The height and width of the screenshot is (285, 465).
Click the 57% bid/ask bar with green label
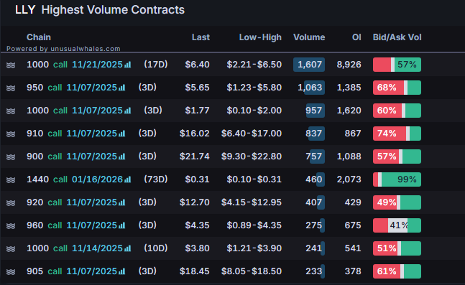click(x=397, y=65)
